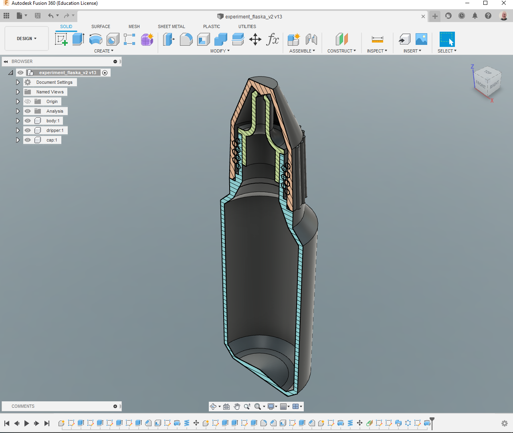Hide the body:1 component
The width and height of the screenshot is (513, 433).
click(x=27, y=120)
